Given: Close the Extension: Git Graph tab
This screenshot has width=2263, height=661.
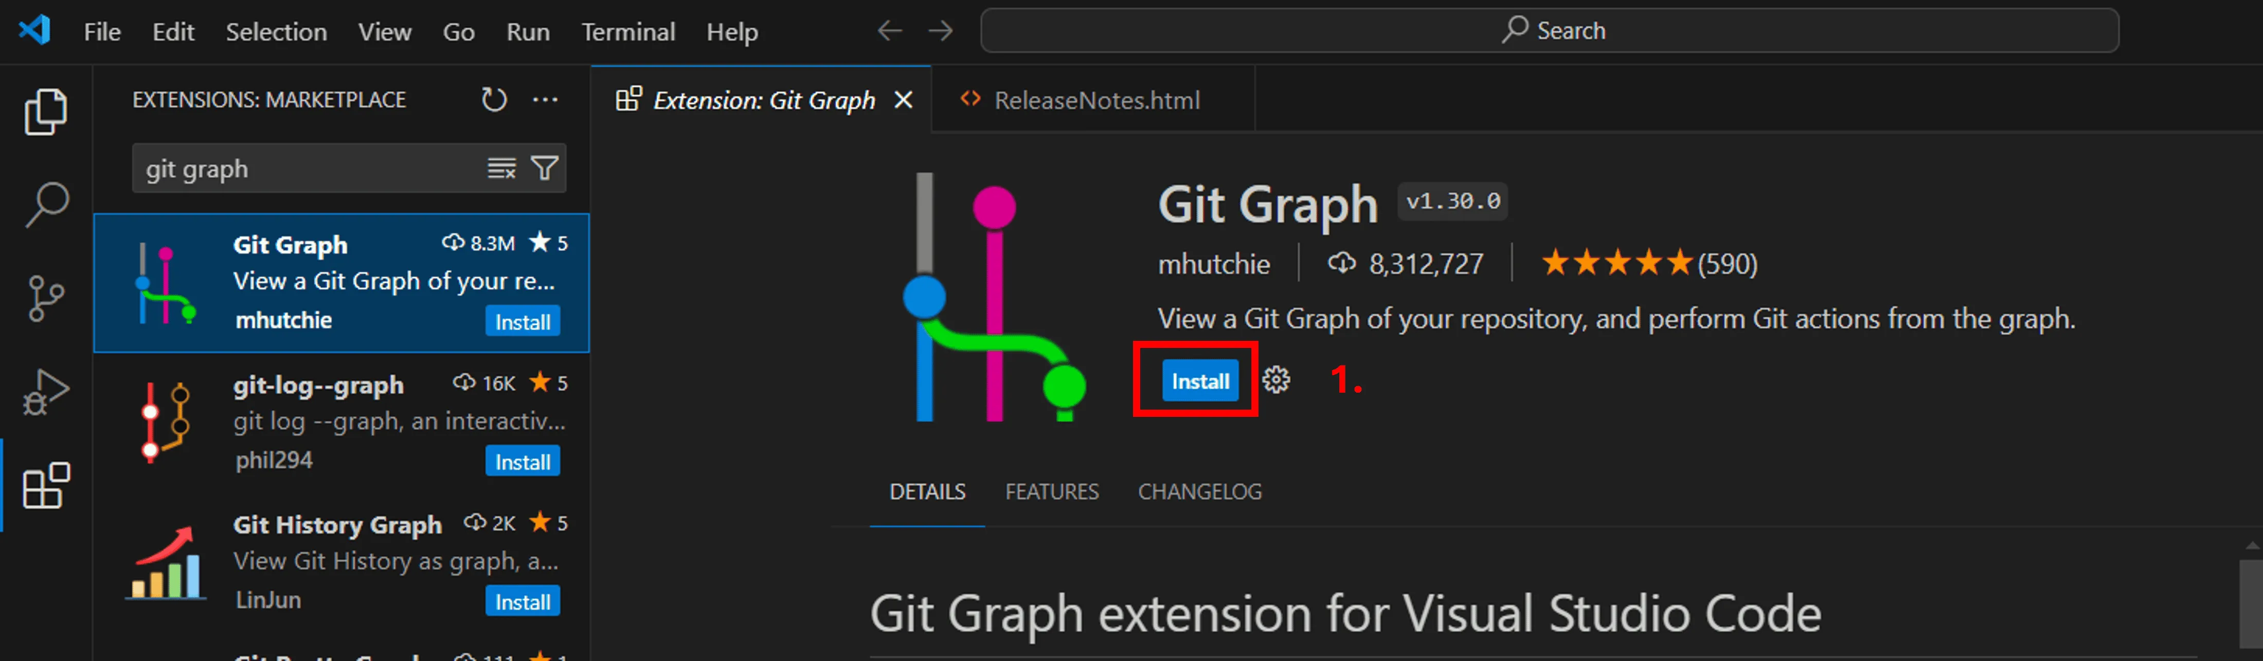Looking at the screenshot, I should (903, 100).
